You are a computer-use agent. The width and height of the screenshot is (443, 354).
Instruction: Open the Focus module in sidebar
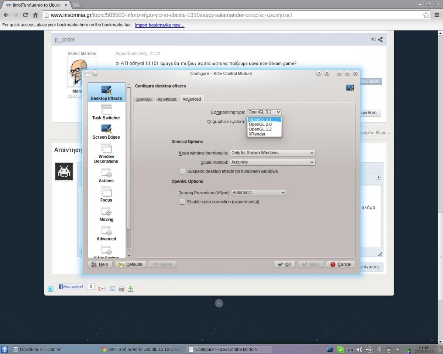click(x=106, y=194)
